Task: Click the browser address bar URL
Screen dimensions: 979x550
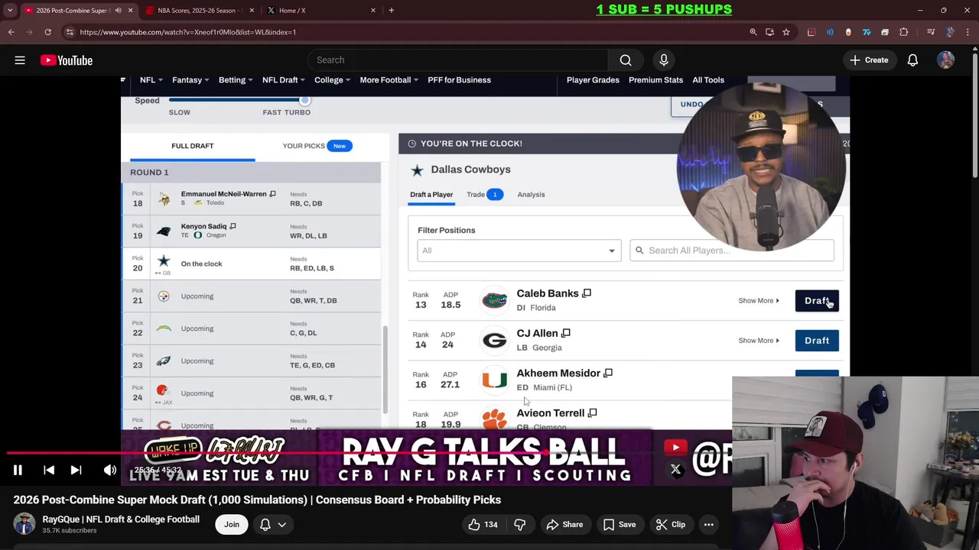Action: pos(188,32)
